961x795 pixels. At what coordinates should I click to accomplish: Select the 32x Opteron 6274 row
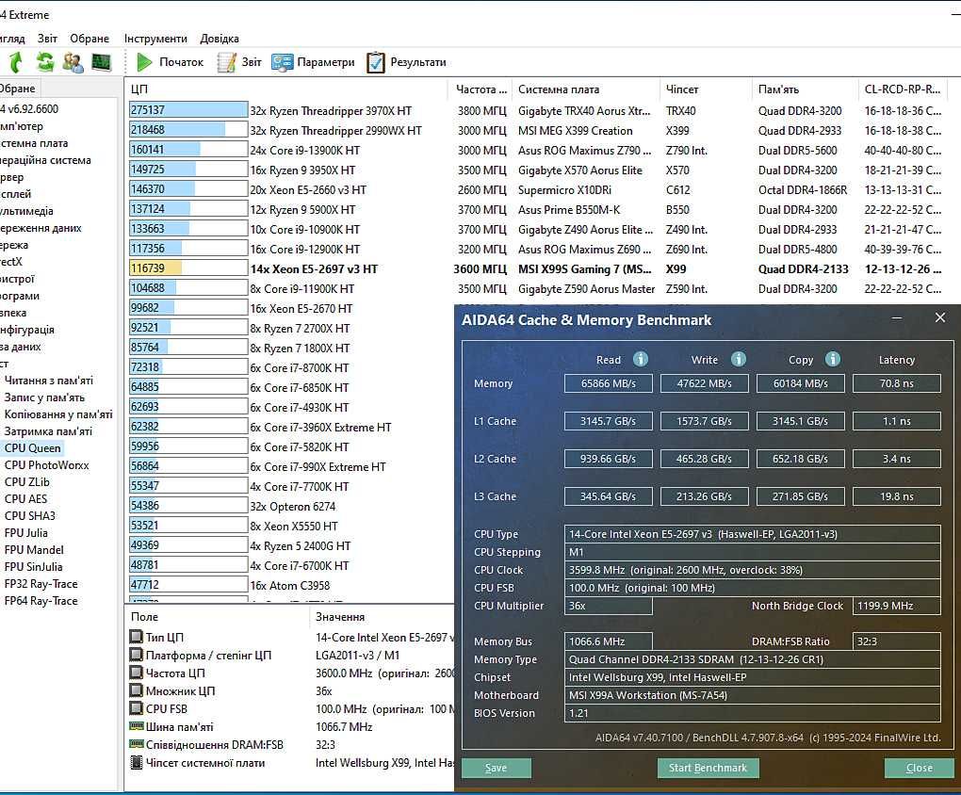point(293,507)
